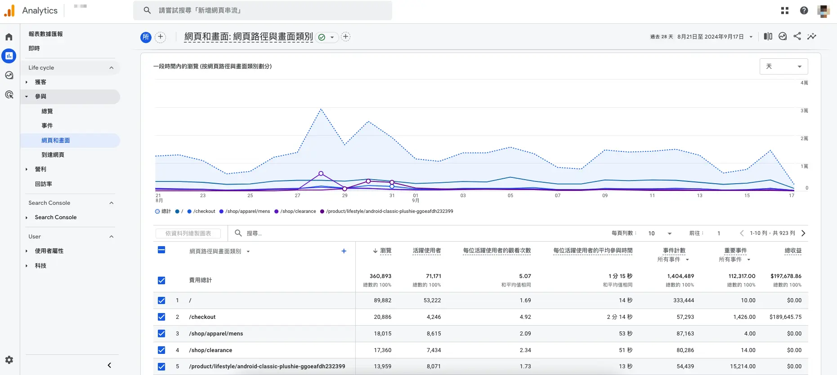Toggle /checkout legend color dot

click(189, 212)
